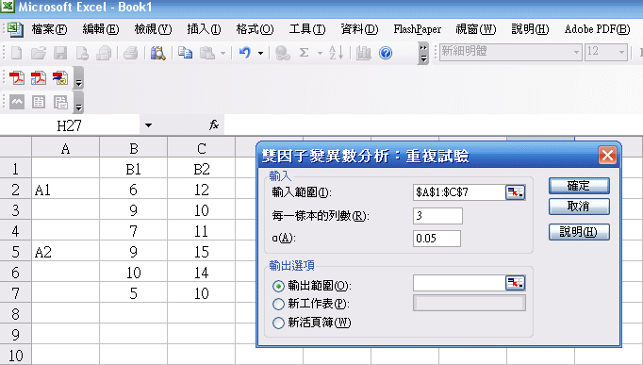Click the Chart Wizard icon
The width and height of the screenshot is (643, 365).
[363, 53]
